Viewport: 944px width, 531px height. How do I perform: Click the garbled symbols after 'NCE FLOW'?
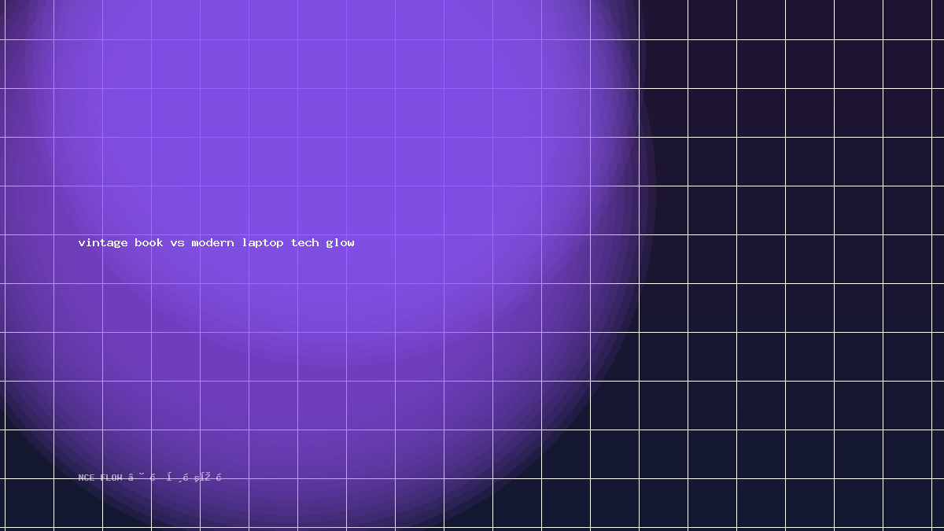click(x=175, y=478)
